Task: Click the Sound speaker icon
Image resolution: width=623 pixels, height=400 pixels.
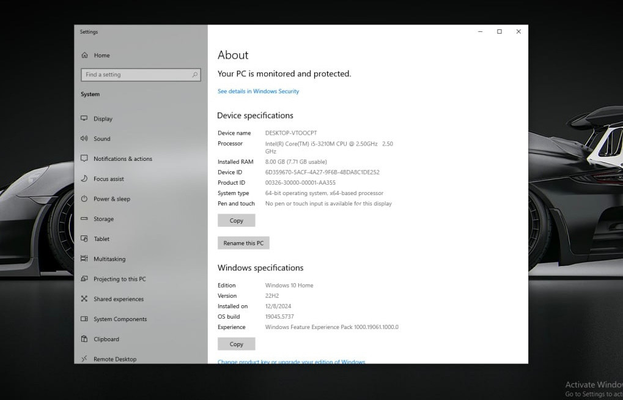Action: (84, 138)
